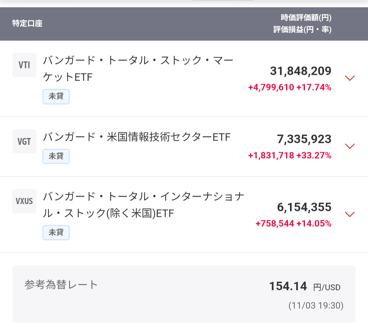Viewport: 368px width, 333px height.
Task: Select the VTI valuation amount 31,848,209
Action: tap(301, 71)
